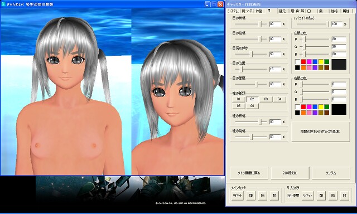Choose yellow swatch in left eye palette
357x214 pixels.
click(321, 62)
